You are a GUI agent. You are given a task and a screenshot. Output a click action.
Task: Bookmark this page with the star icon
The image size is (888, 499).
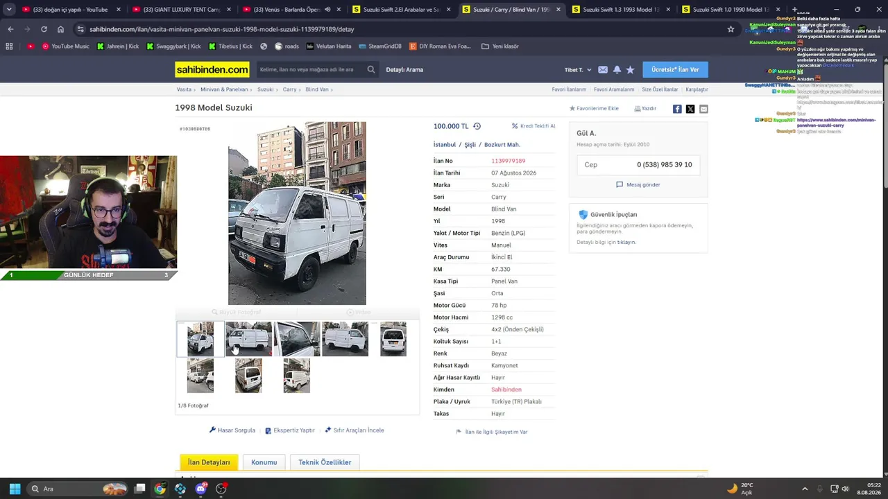(731, 29)
